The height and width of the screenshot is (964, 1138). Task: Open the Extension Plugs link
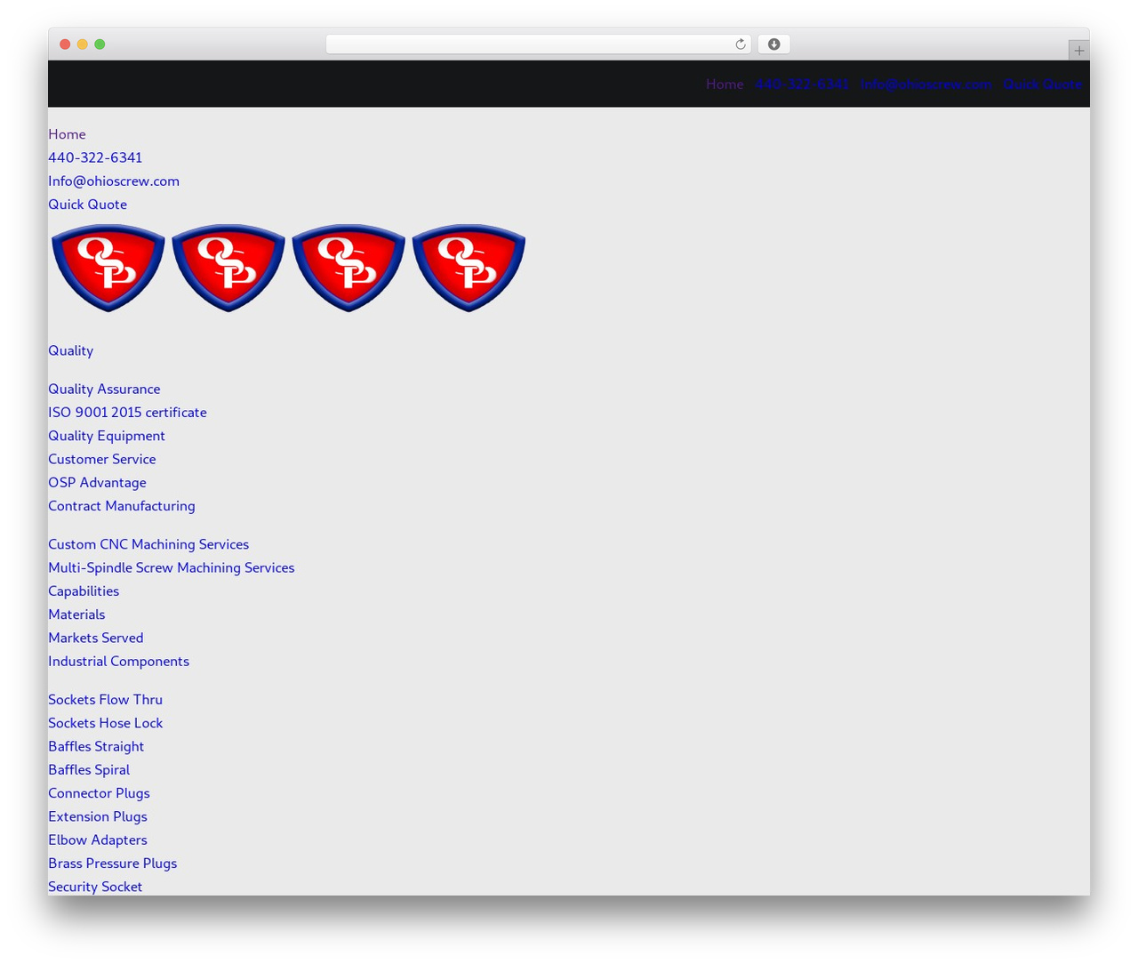[98, 816]
